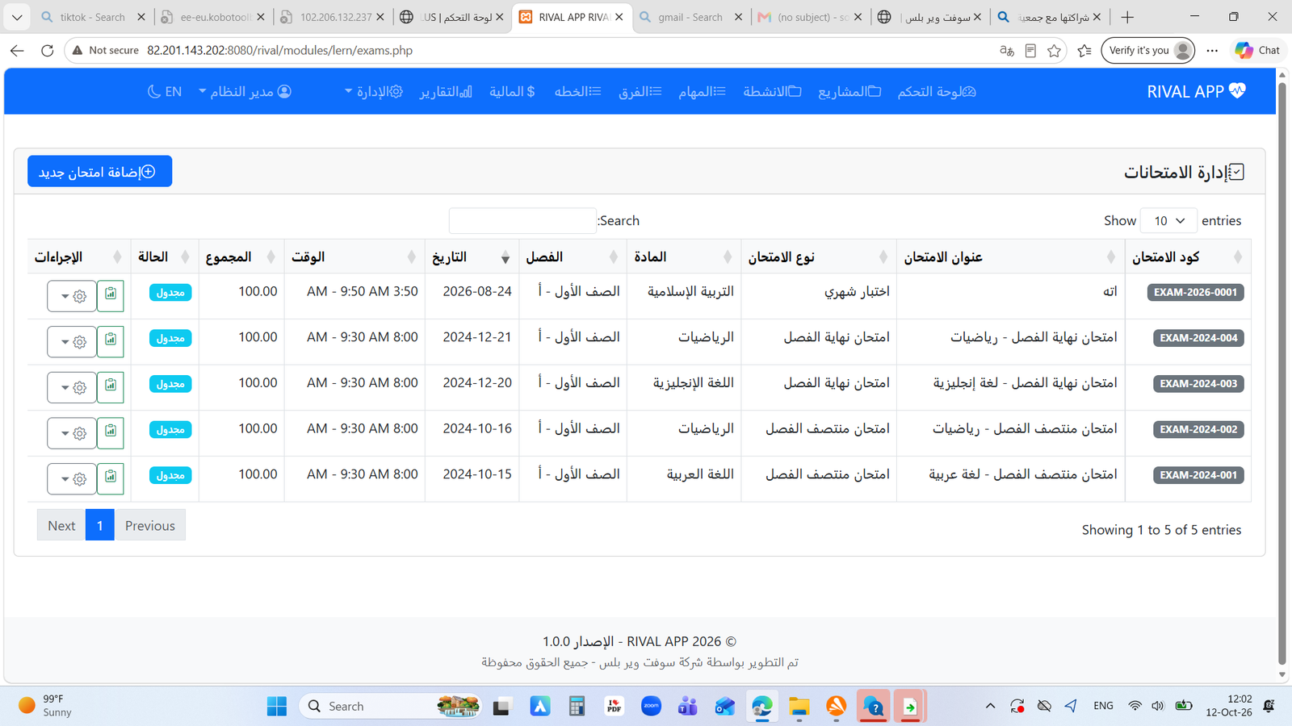Click the favorites star icon in address bar
Screen dimensions: 1292x726
(x=1054, y=50)
